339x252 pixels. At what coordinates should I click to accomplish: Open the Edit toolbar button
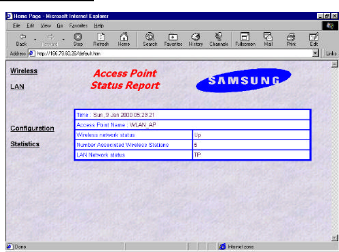[314, 40]
